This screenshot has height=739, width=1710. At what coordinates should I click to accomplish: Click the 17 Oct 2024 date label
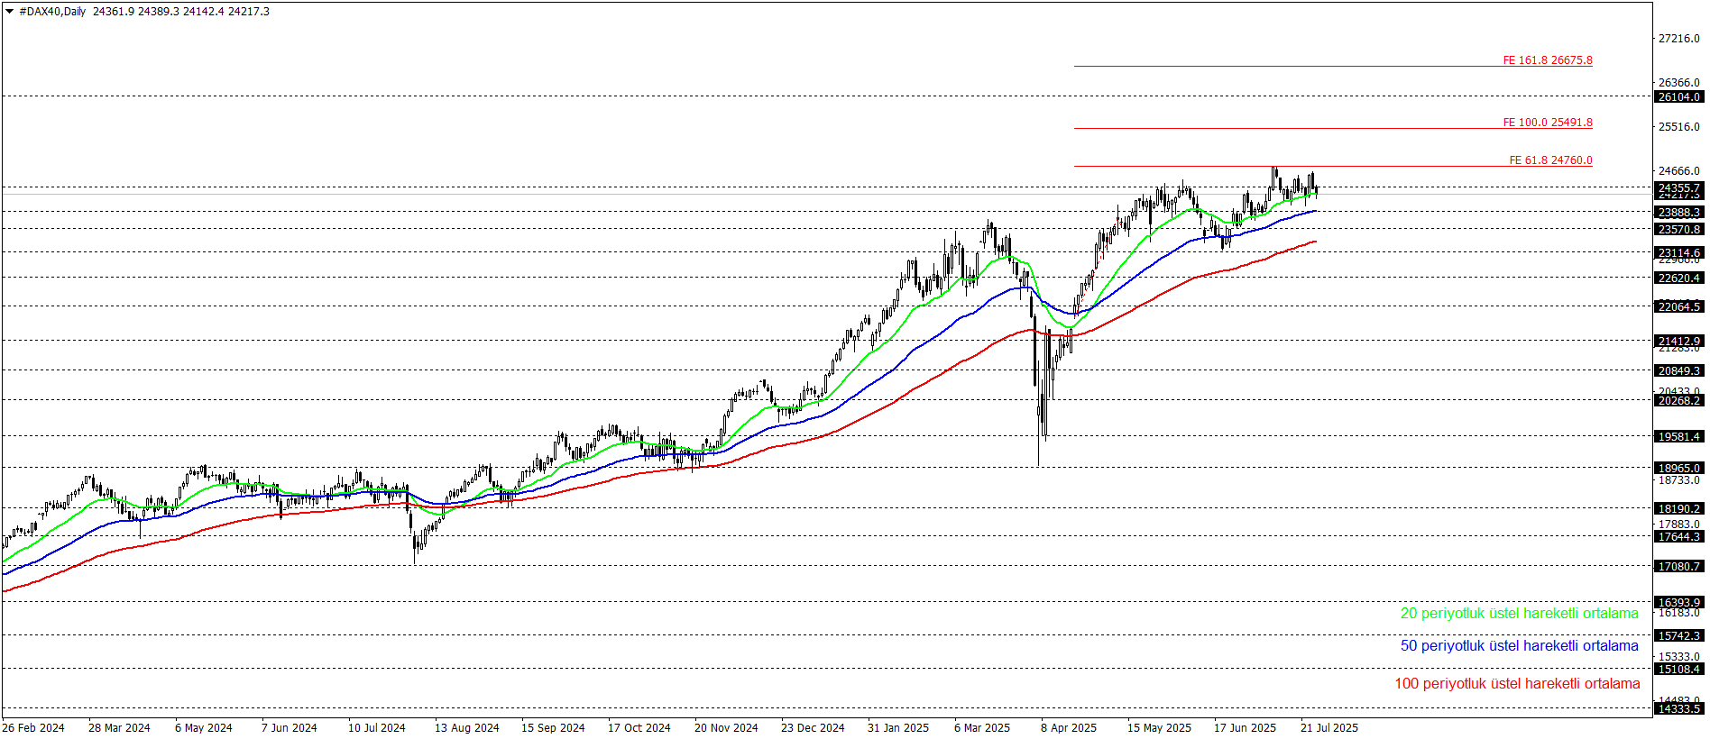coord(639,728)
